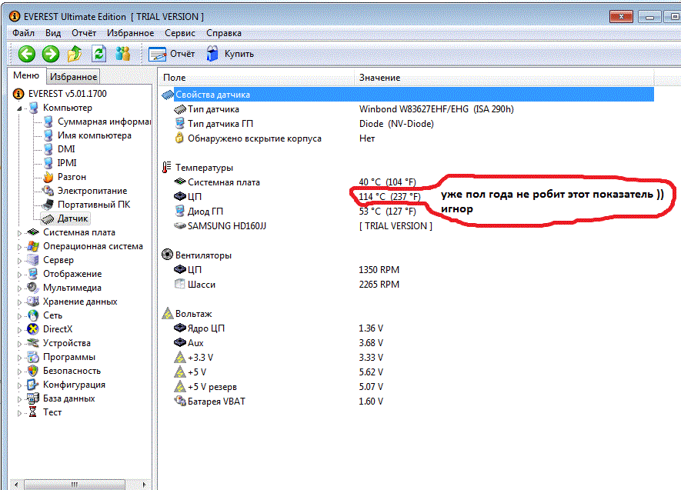
Task: Open the Избранное menu in menu bar
Action: (130, 33)
